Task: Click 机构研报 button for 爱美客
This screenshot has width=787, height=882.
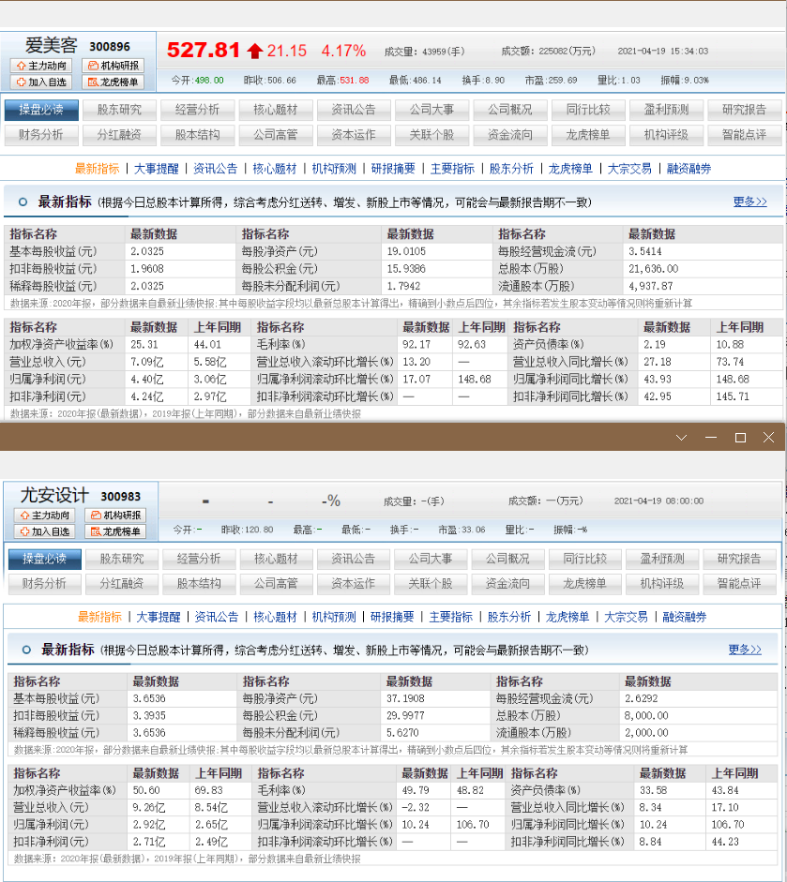Action: pyautogui.click(x=114, y=66)
